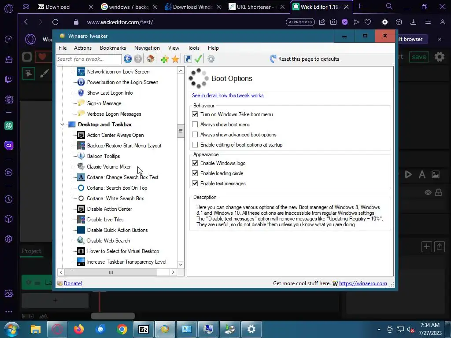
Task: Open Winaero settings gear icon
Action: click(x=211, y=59)
